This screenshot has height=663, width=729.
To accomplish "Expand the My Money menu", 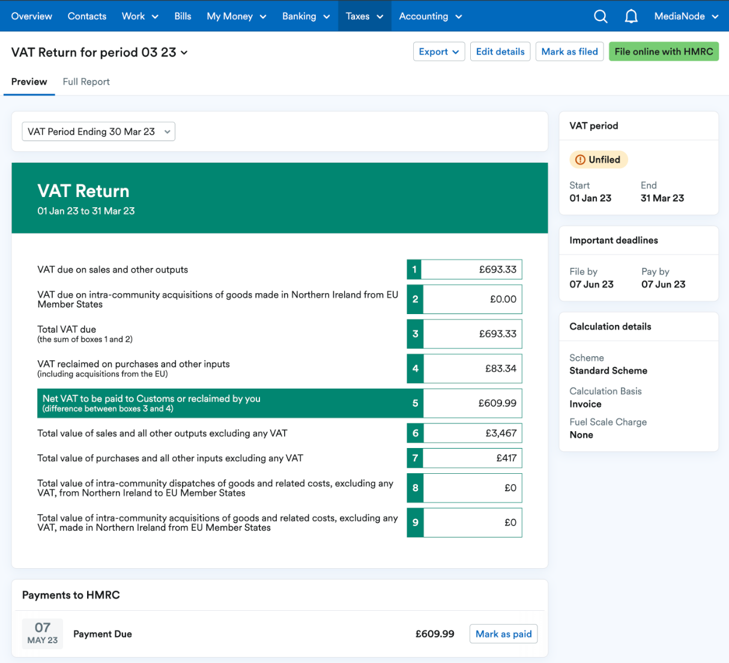I will click(237, 16).
